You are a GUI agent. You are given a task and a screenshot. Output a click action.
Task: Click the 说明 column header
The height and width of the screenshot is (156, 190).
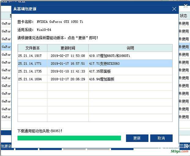tap(130, 48)
